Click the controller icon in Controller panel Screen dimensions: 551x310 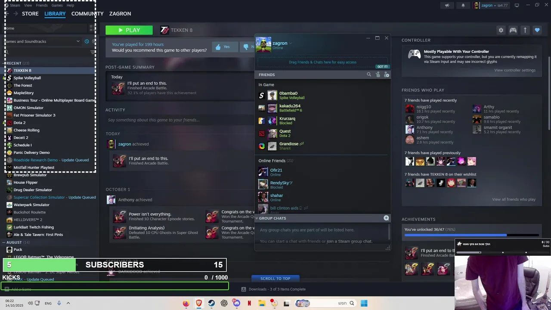click(x=414, y=54)
